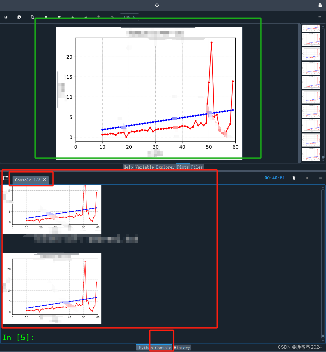Viewport: 326px width, 352px height.
Task: Open new console window with undock icon
Action: [x=6, y=178]
